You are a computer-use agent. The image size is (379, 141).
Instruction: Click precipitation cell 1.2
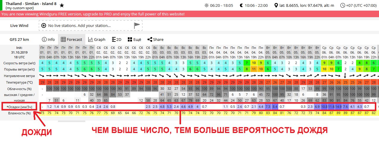50,106
